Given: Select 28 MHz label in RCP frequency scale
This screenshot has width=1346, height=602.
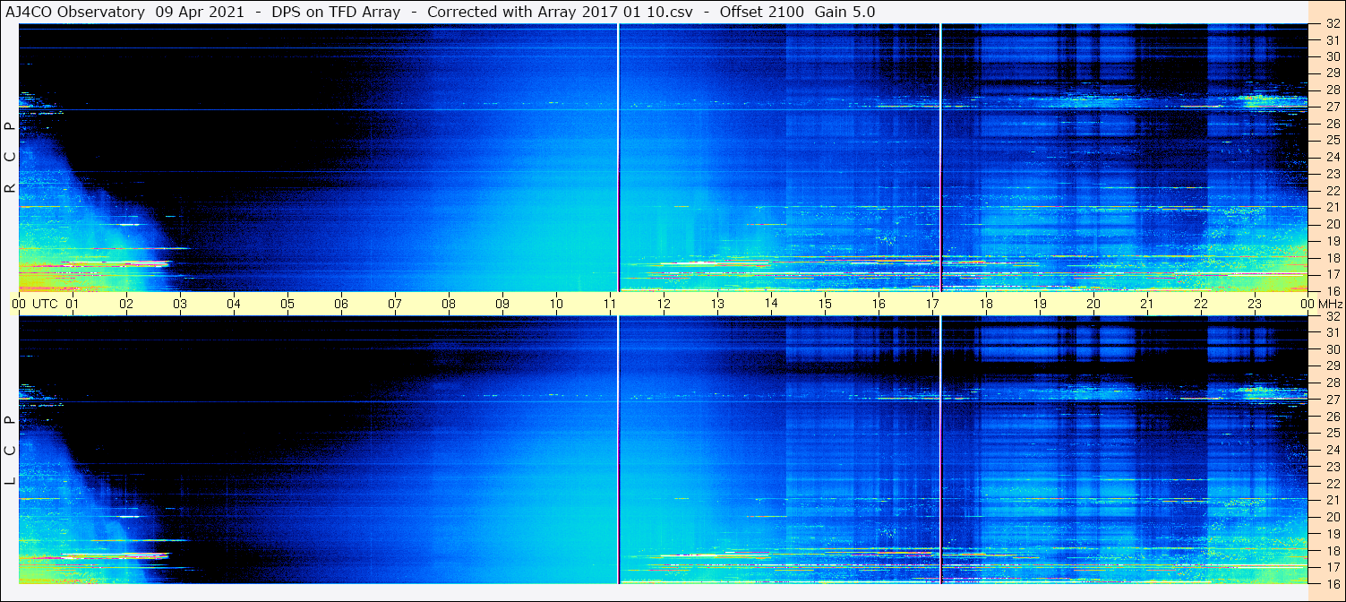Looking at the screenshot, I should click(x=1332, y=90).
